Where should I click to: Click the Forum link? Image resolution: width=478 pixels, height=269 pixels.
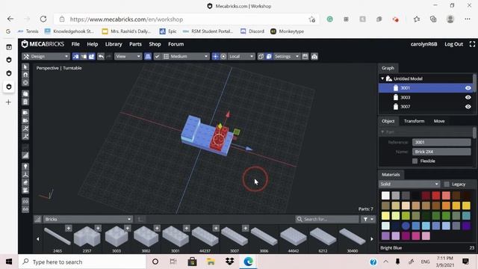click(x=176, y=44)
